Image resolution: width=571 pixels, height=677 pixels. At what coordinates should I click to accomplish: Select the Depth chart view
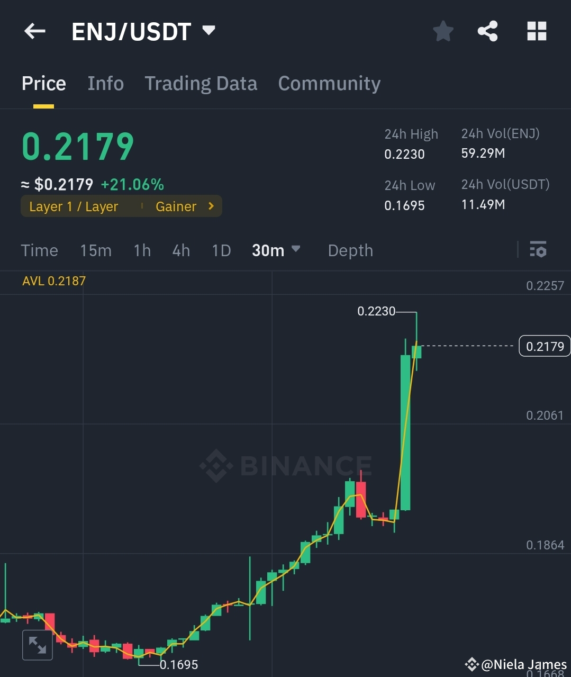click(350, 250)
